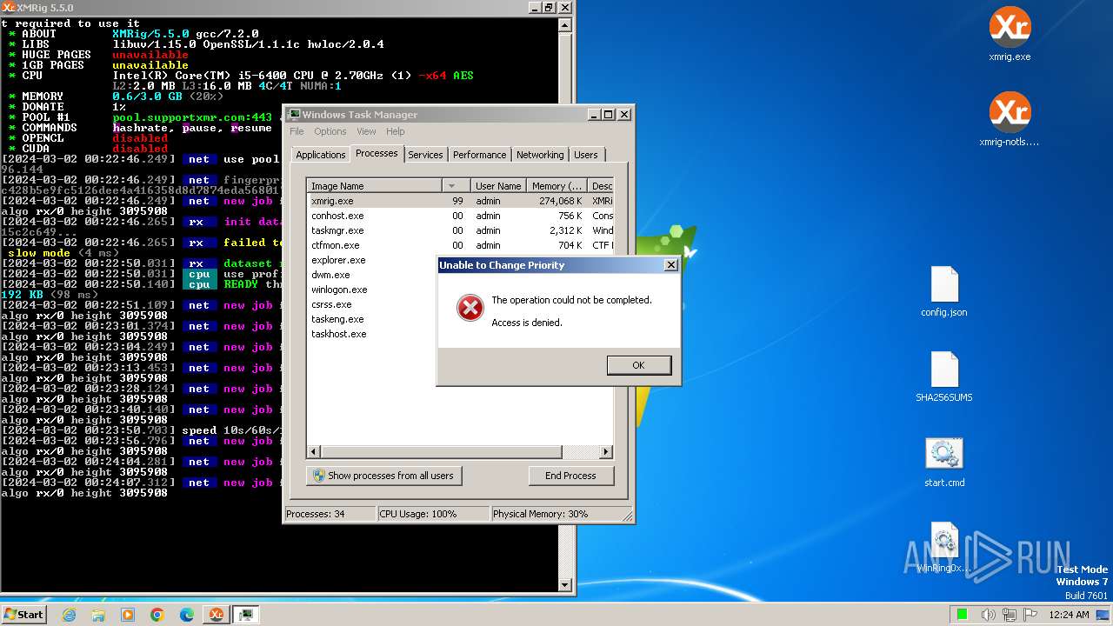Screen dimensions: 1113x626
Task: Open Action Center flag icon
Action: pyautogui.click(x=1030, y=615)
